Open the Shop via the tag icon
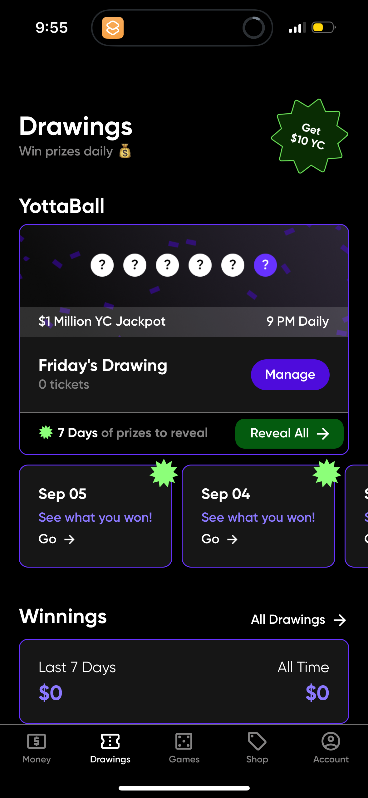 click(257, 741)
